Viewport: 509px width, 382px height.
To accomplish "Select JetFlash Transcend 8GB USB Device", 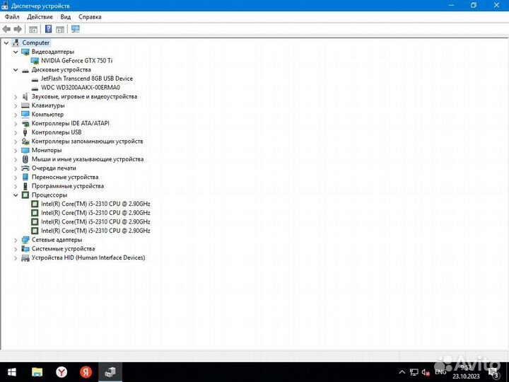I will (87, 79).
